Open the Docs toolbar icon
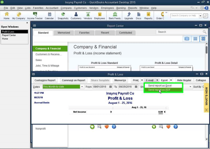210x149 pixels. coord(138,16)
